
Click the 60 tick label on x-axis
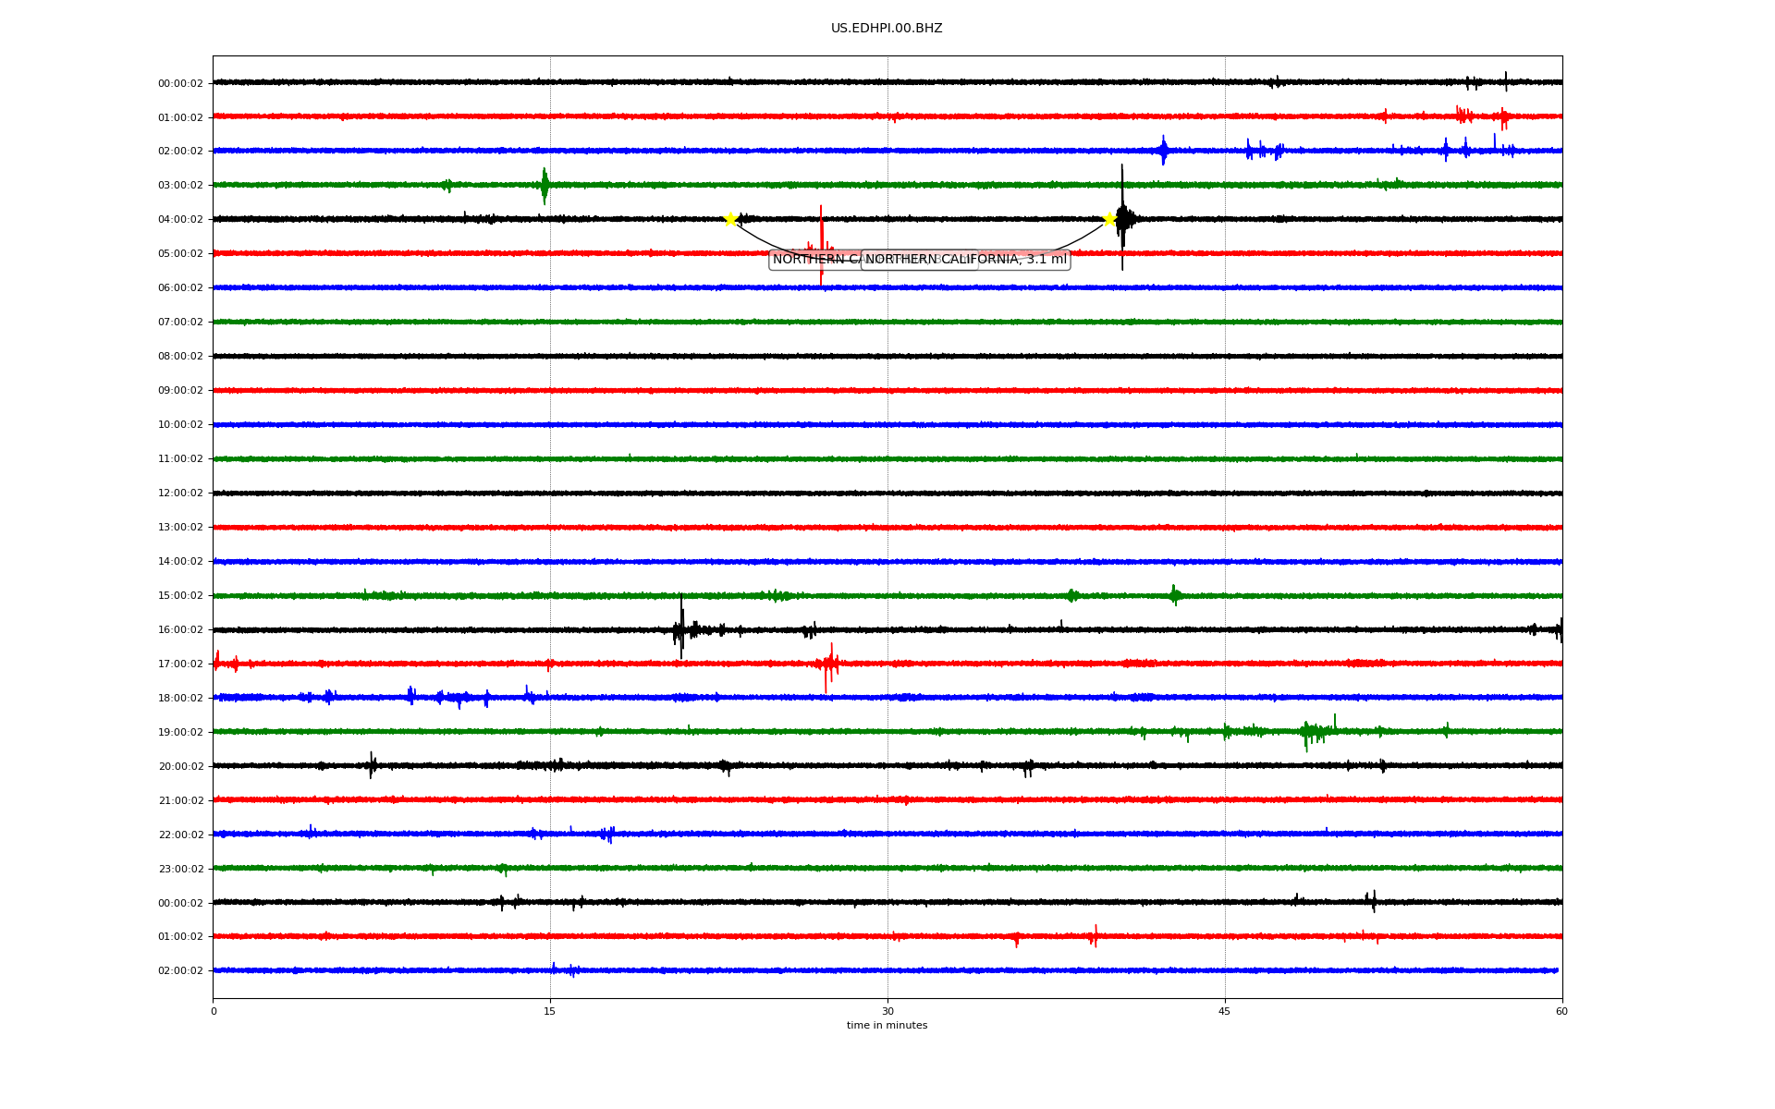[1561, 1011]
